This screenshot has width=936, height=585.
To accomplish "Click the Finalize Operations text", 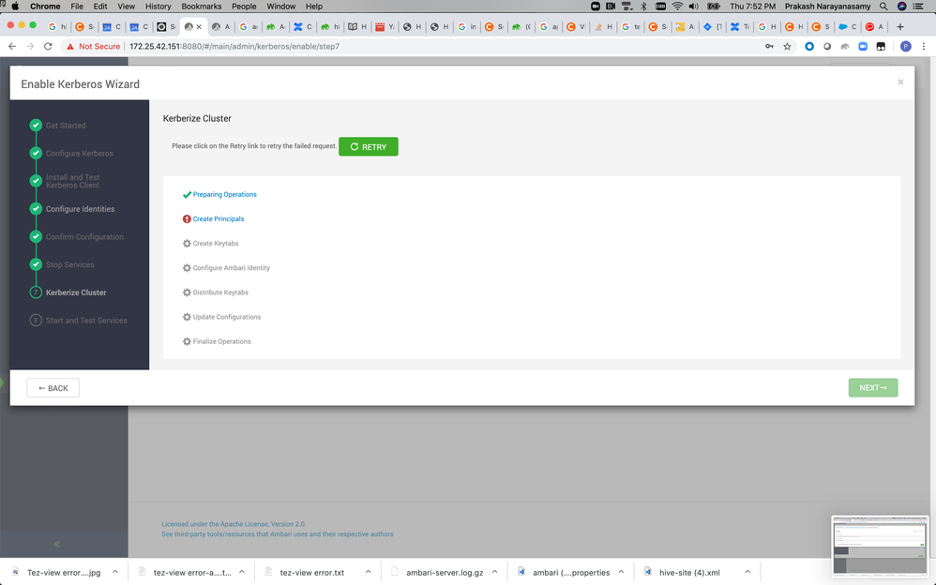I will [221, 341].
